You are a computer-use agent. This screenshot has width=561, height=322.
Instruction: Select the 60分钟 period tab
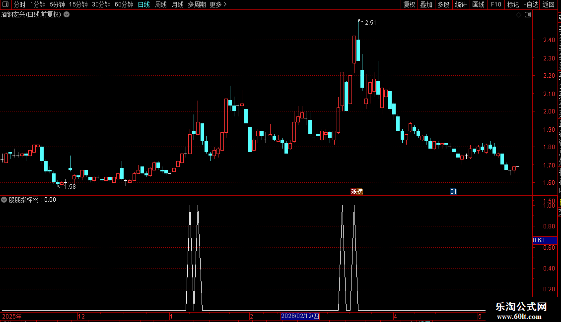pos(124,4)
